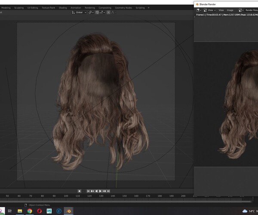The height and width of the screenshot is (215, 258).
Task: Open the Modeling workspace tab
Action: coord(6,8)
